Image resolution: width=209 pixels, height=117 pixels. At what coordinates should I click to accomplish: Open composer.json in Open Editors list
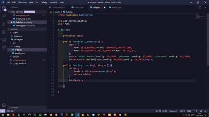pyautogui.click(x=27, y=15)
